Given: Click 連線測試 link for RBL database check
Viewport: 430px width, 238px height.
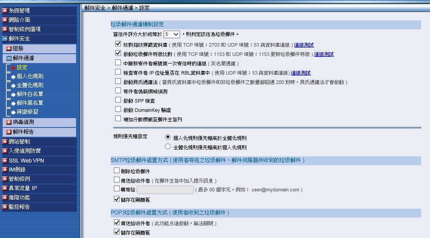Looking at the screenshot, I should (301, 73).
